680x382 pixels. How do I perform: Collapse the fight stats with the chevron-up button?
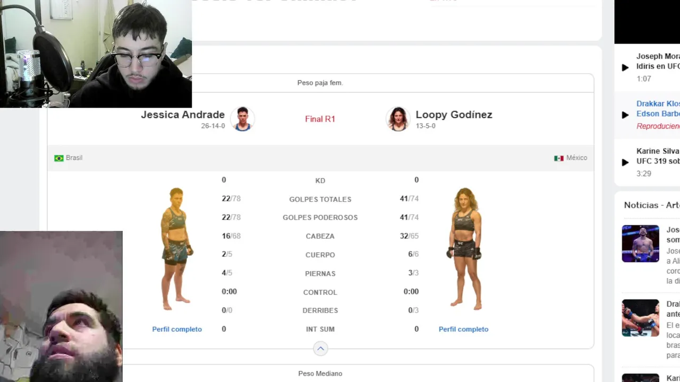point(320,349)
